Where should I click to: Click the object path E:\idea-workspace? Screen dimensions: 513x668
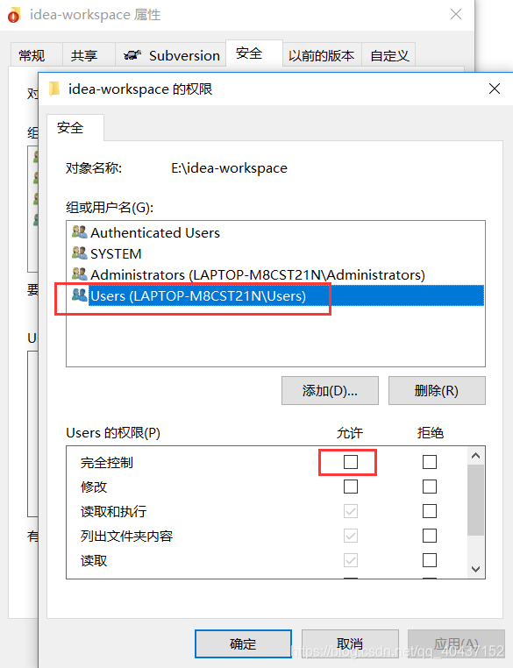[x=229, y=167]
